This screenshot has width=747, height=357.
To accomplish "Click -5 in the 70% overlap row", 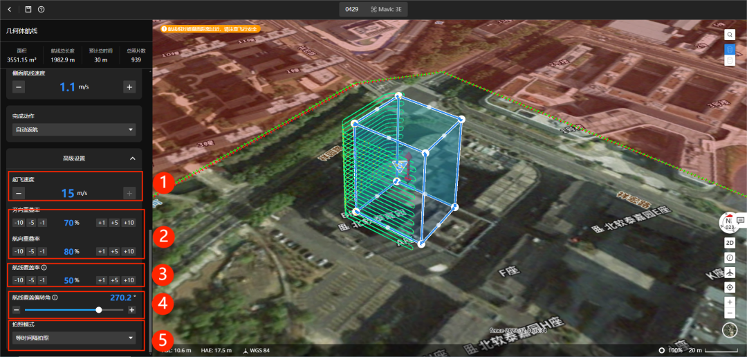I will coord(31,223).
